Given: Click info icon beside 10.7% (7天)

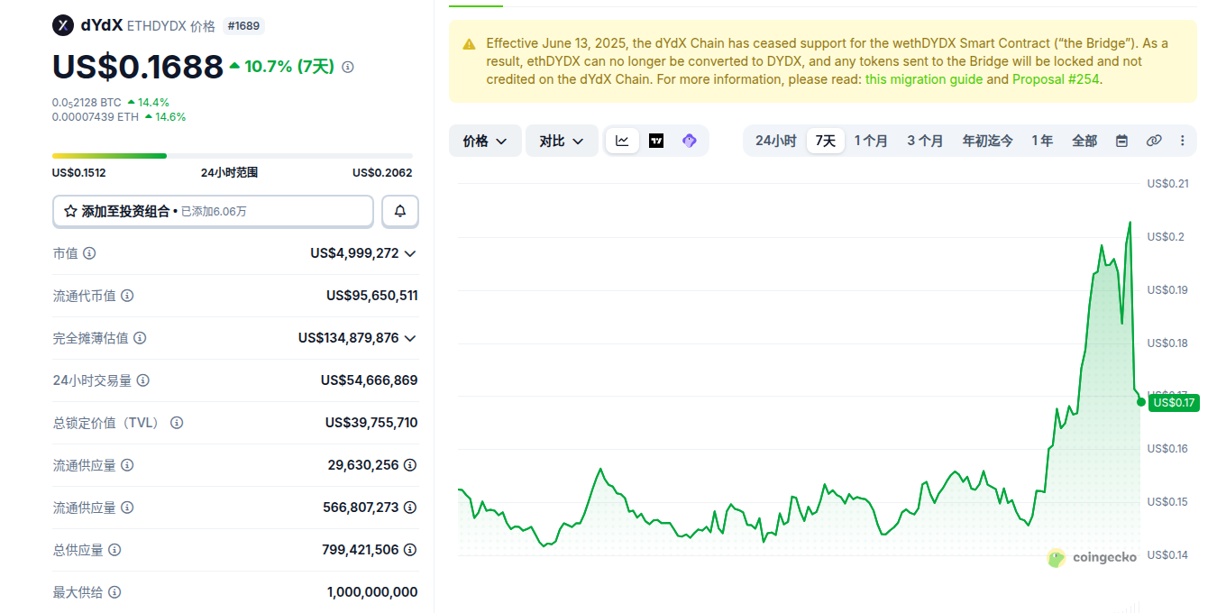Looking at the screenshot, I should (348, 67).
